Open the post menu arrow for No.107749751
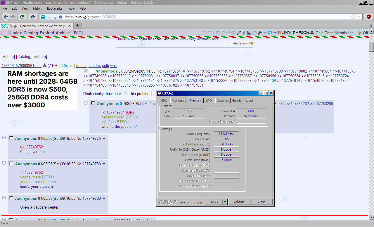Image resolution: width=374 pixels, height=227 pixels. tap(184, 71)
